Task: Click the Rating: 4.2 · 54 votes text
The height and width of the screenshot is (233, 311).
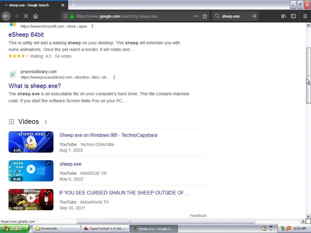Action: click(x=51, y=56)
